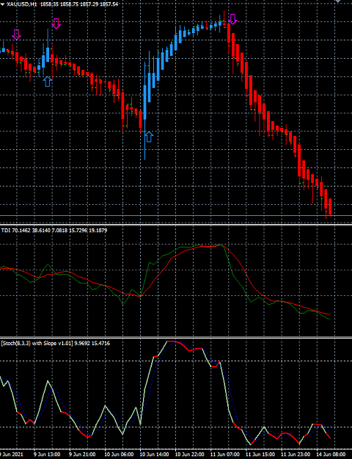Click the 14 Jun 08:00 time axis label
This screenshot has width=352, height=459.
point(330,455)
